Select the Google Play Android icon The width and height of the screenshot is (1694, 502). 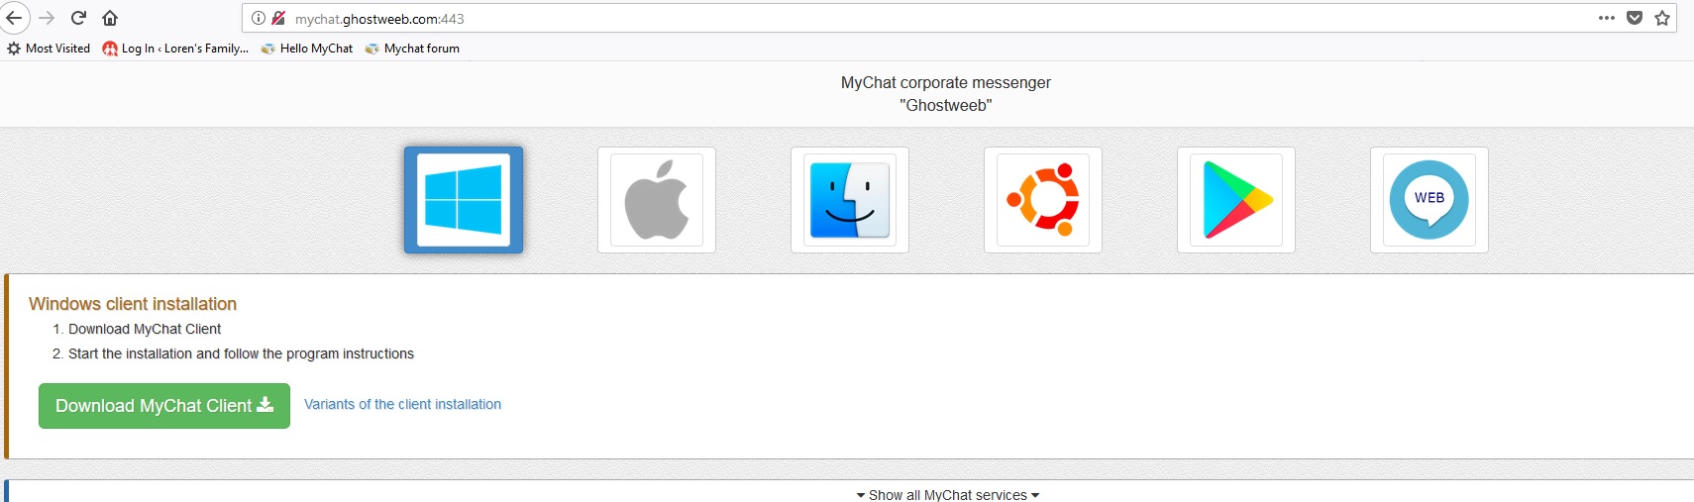click(x=1236, y=200)
